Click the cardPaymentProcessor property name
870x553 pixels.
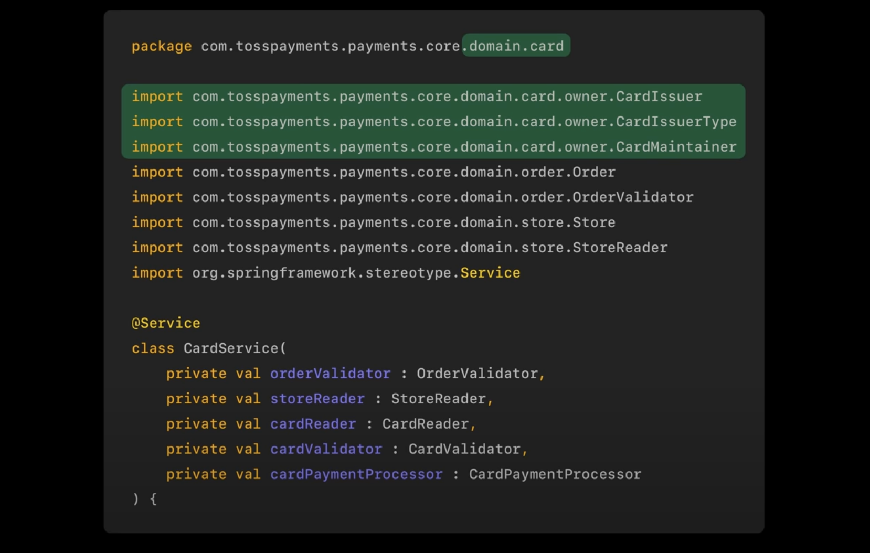[x=356, y=474]
